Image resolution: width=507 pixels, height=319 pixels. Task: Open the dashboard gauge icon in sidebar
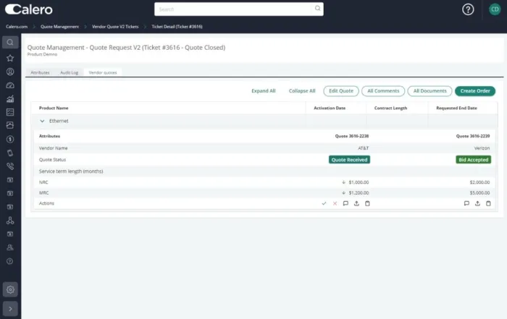[10, 85]
